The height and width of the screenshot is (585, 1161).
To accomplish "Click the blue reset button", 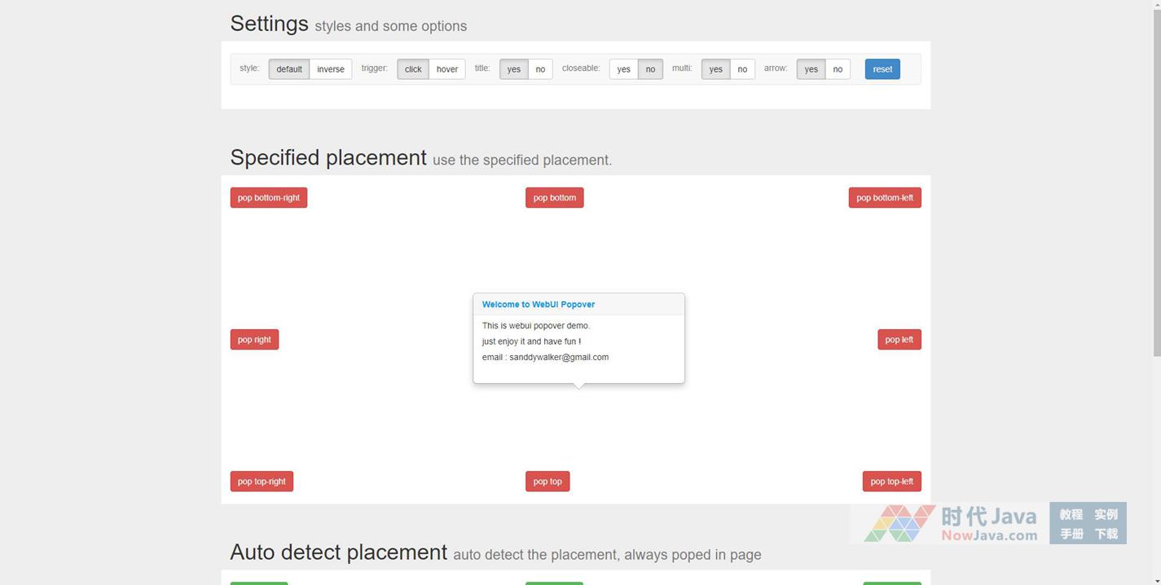I will 882,69.
